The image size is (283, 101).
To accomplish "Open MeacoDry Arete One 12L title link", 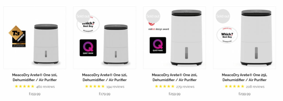I will (105, 77).
